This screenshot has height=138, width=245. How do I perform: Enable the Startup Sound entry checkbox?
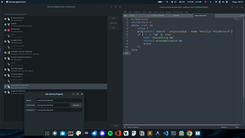[5, 81]
